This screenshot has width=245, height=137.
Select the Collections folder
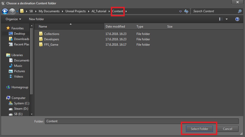click(x=52, y=34)
